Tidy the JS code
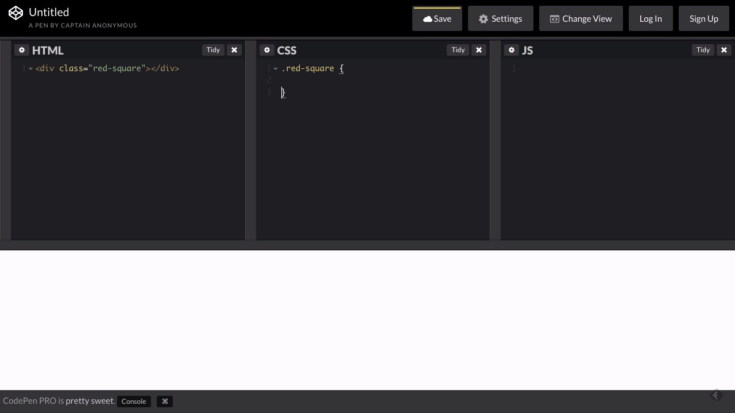 [x=703, y=50]
